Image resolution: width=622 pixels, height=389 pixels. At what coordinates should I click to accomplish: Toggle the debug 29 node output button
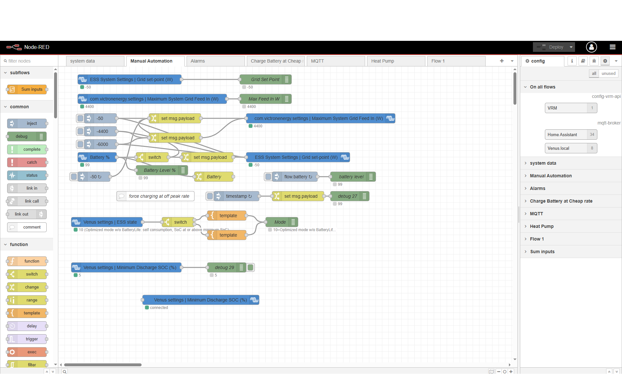(250, 267)
